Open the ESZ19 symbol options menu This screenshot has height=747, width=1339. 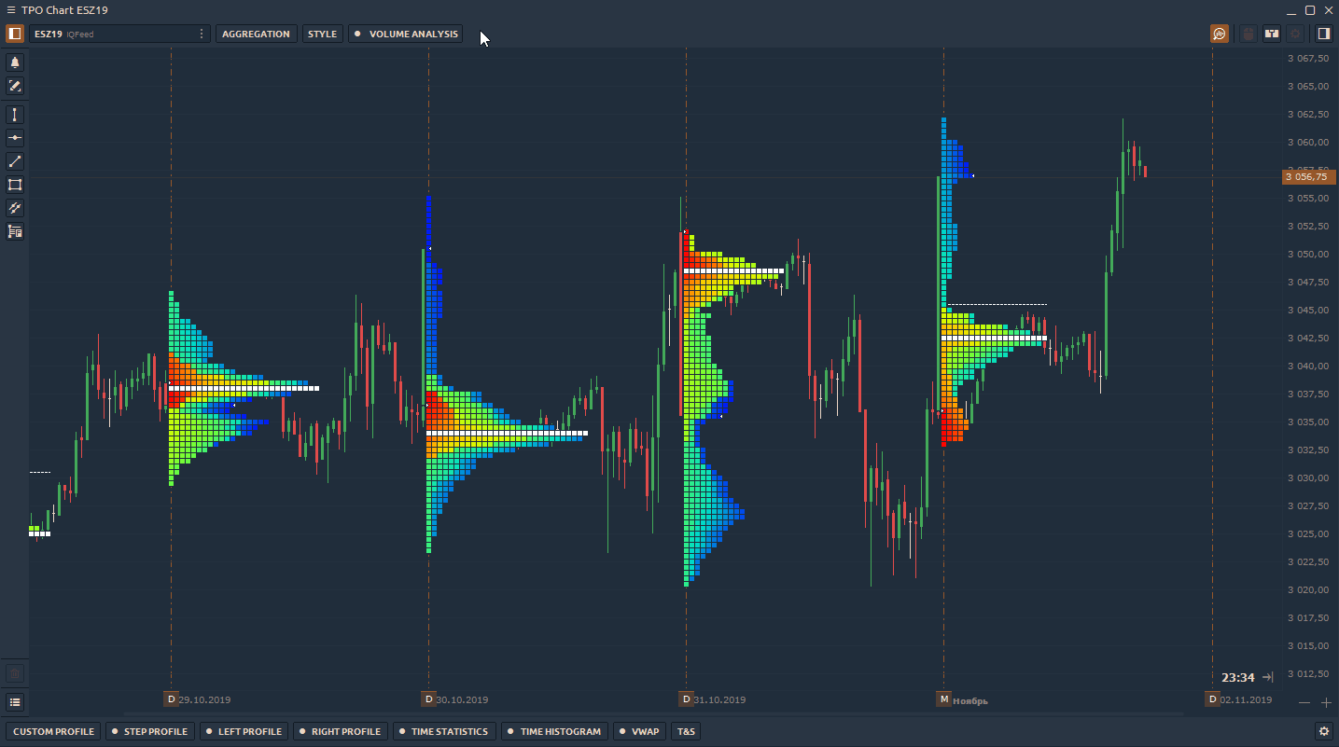point(202,34)
